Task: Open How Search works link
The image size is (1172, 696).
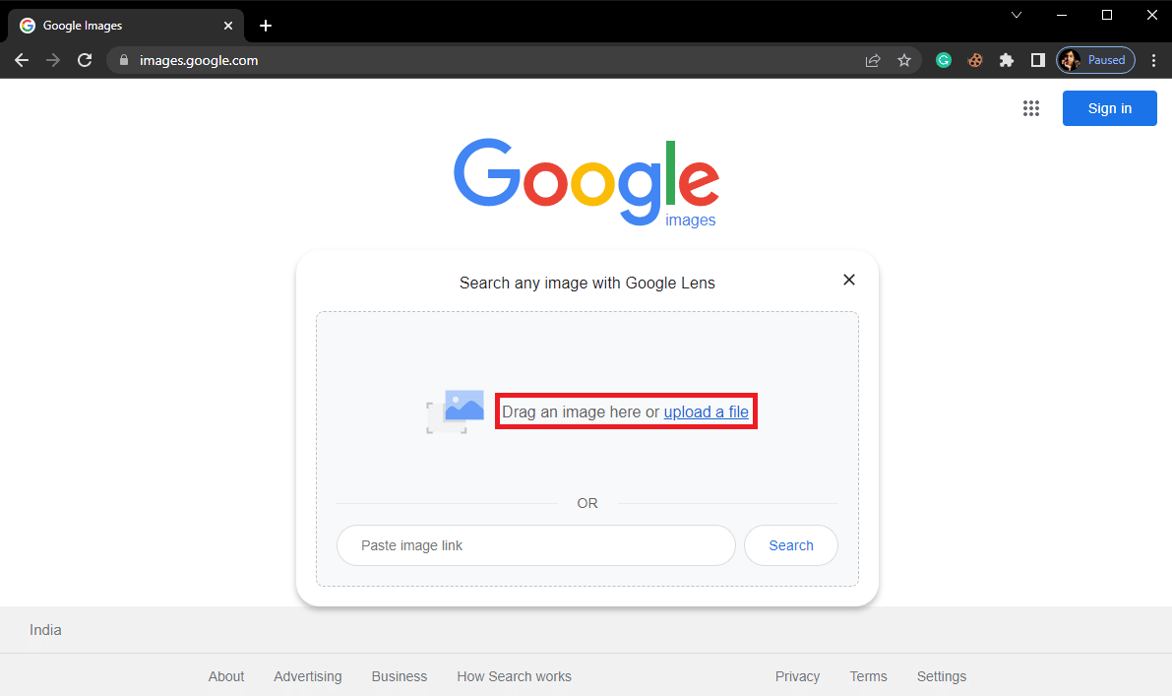Action: click(x=515, y=676)
